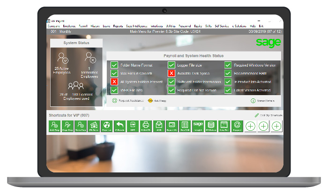The height and width of the screenshot is (194, 328).
Task: Click the red X for All System Folders Present
Action: tap(114, 82)
